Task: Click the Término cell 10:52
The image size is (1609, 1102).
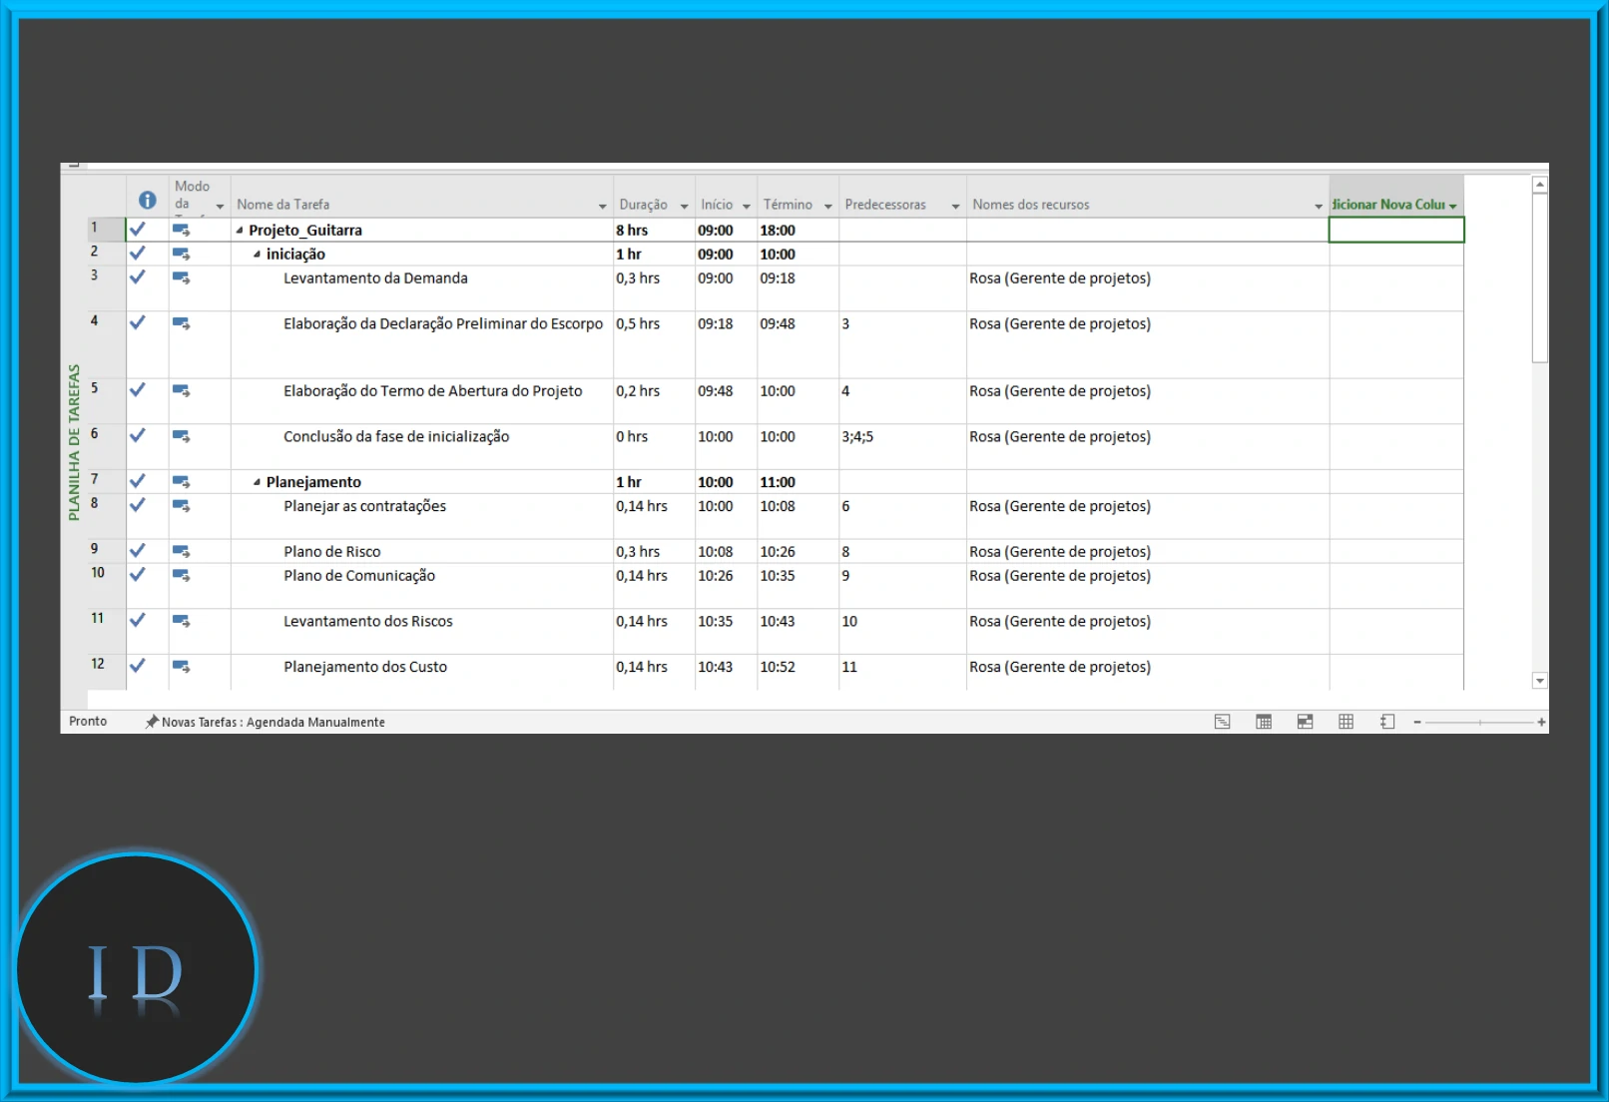Action: coord(798,672)
